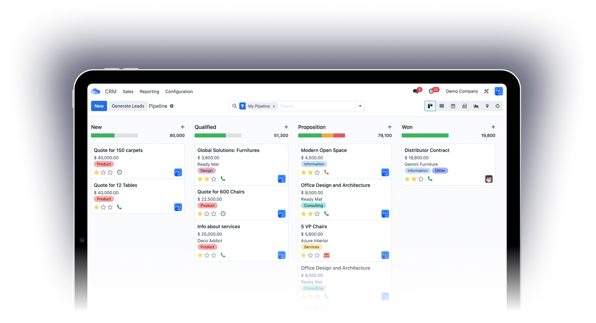
Task: Switch to the map view
Action: pos(487,106)
